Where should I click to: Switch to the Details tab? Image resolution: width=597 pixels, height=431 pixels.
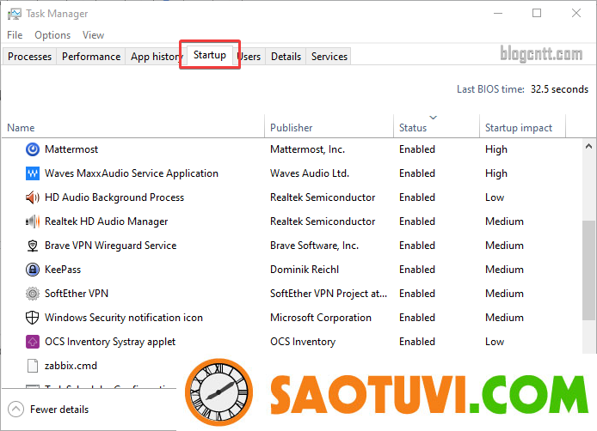pos(286,57)
